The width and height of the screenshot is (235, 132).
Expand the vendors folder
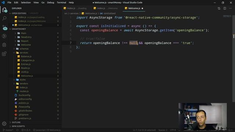pyautogui.click(x=23, y=84)
